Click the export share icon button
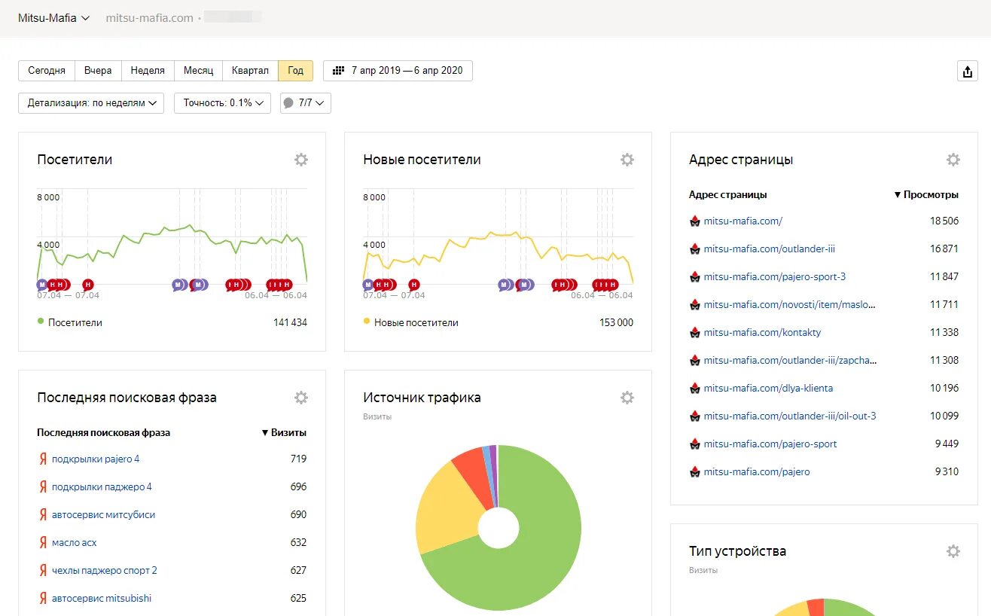This screenshot has height=616, width=991. 968,71
